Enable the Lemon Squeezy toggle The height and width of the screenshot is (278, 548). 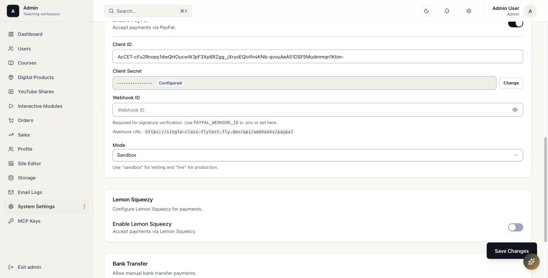[515, 227]
